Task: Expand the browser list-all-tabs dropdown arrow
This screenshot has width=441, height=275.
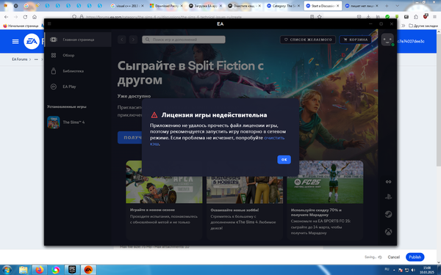Action: tap(397, 6)
